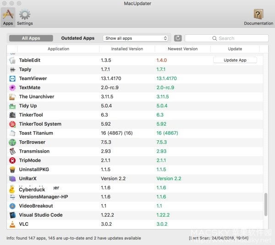Viewport: 275px width, 245px height.
Task: Sort by the Installed Version column header
Action: 127,49
